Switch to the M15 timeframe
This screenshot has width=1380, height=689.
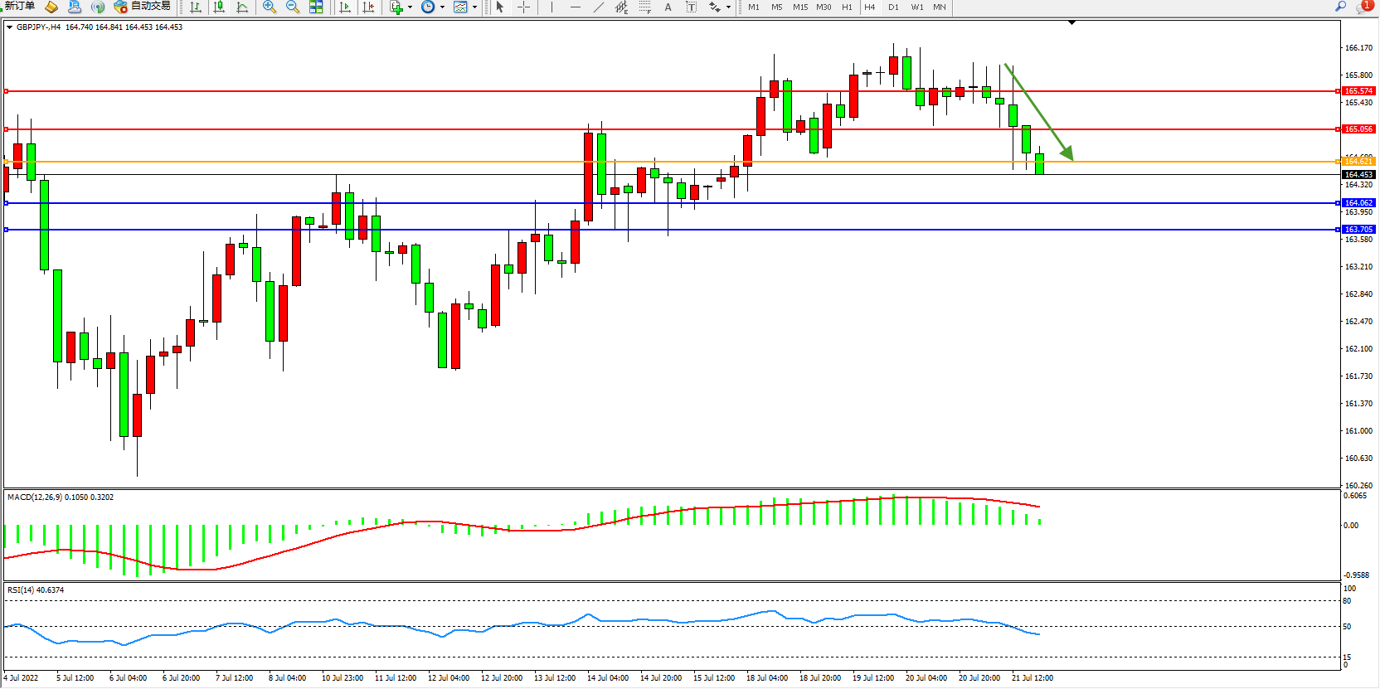(799, 7)
